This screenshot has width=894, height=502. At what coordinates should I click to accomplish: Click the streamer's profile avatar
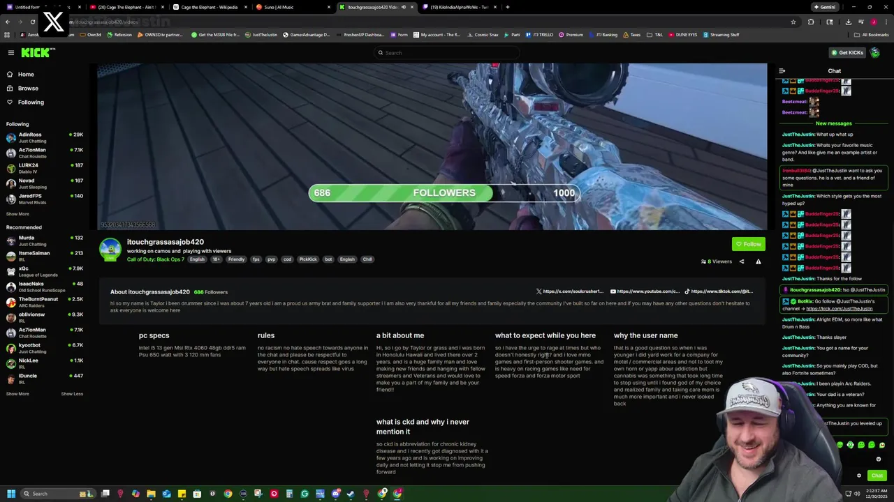110,249
